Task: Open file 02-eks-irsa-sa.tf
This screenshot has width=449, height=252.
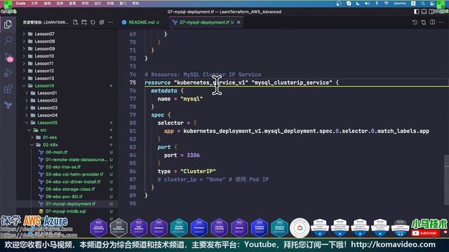Action: coord(63,167)
